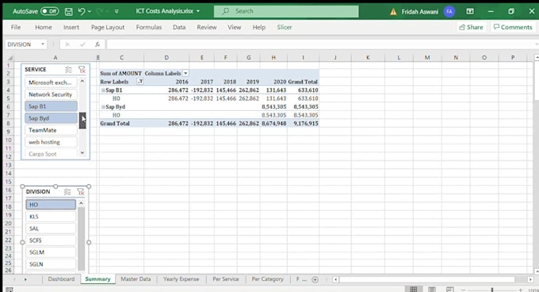This screenshot has width=539, height=292.
Task: Open the ICT Costs Analysis.xlsx filename dropdown
Action: [198, 11]
